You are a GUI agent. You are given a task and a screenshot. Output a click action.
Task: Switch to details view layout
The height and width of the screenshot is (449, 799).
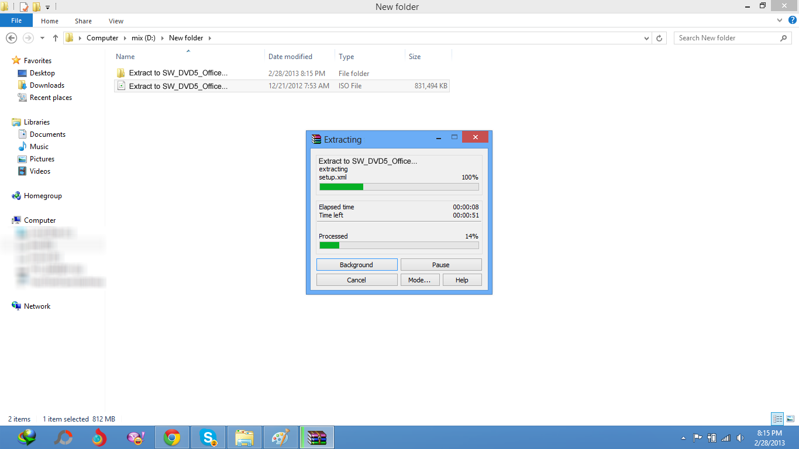click(x=777, y=419)
